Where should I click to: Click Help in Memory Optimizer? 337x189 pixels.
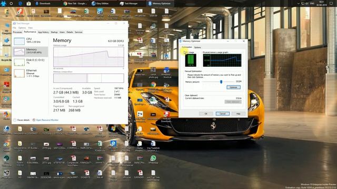click(238, 113)
